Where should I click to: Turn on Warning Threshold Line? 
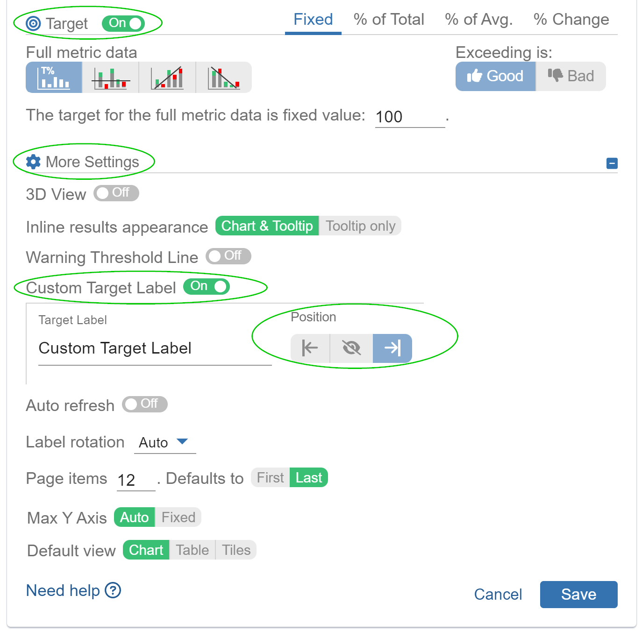[228, 256]
